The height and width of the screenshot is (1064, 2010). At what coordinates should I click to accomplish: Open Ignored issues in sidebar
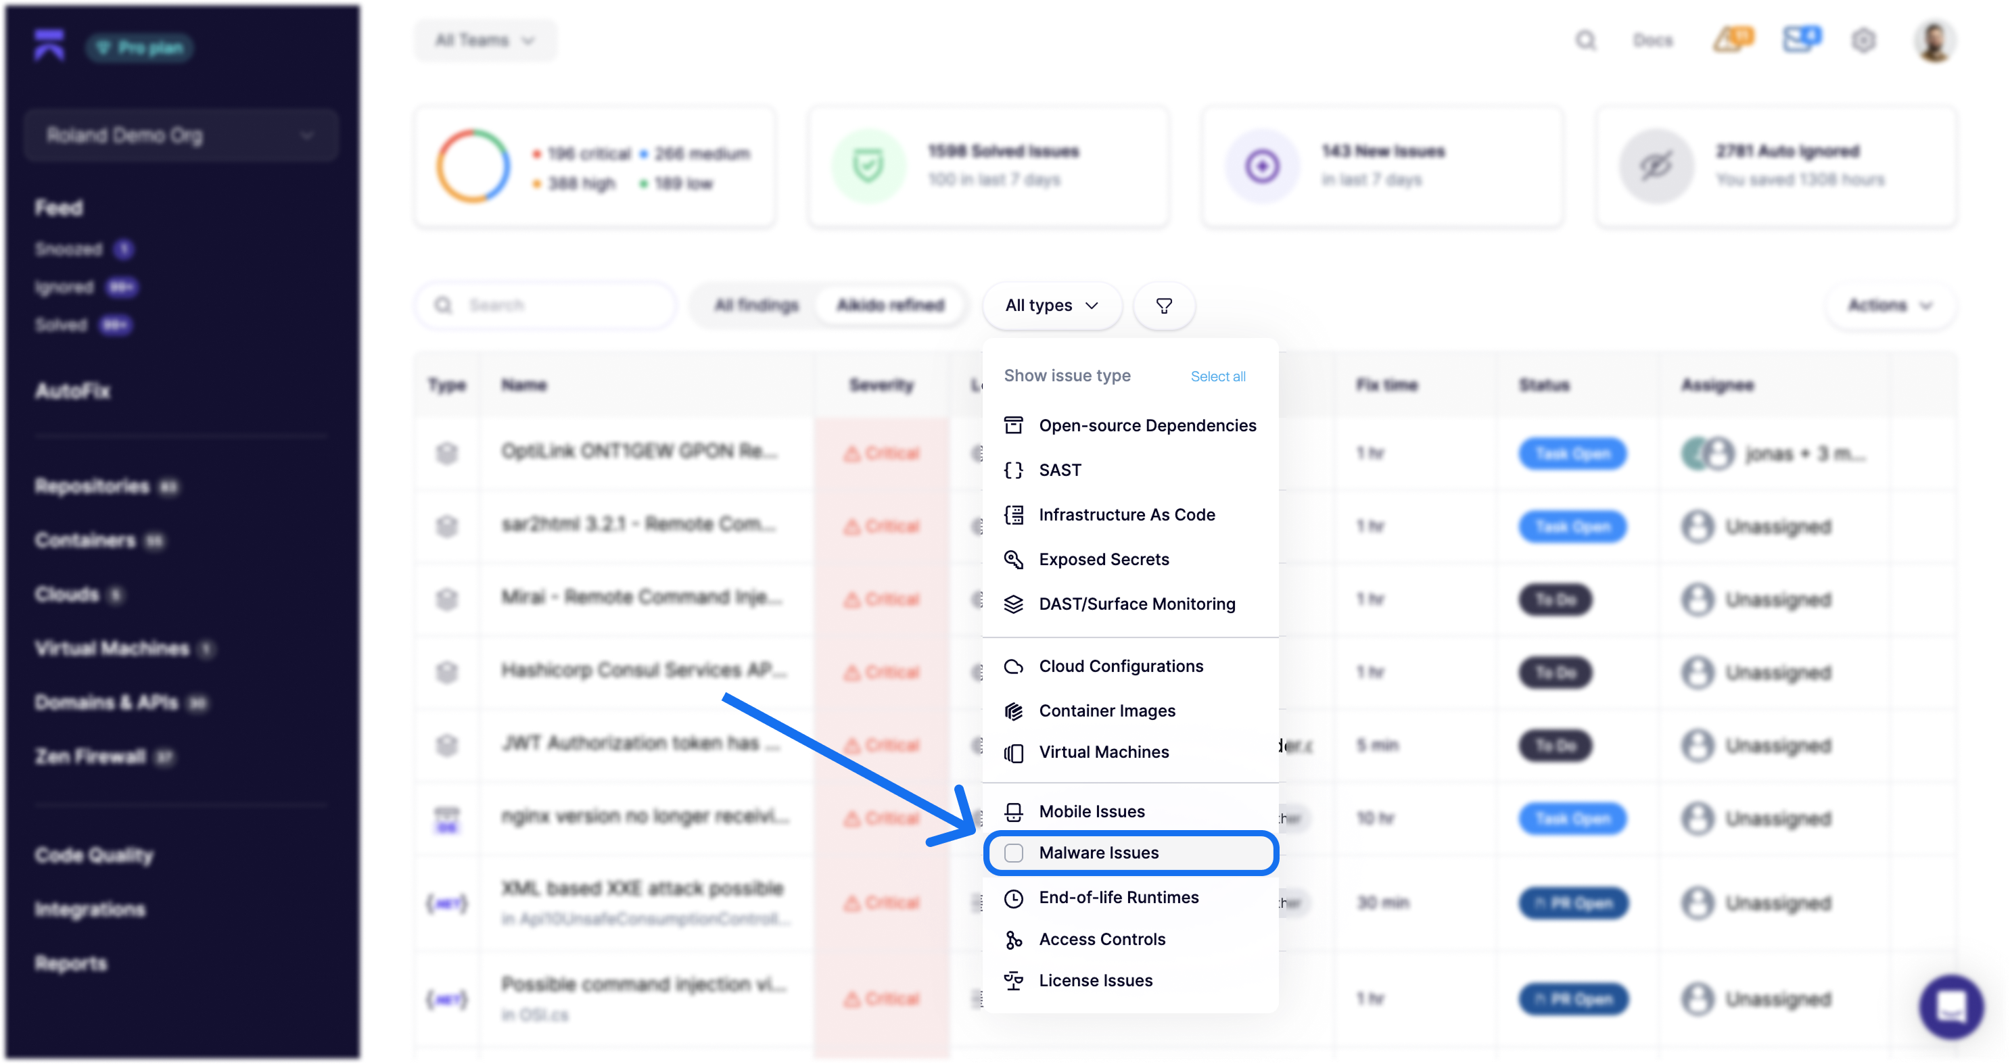tap(86, 287)
